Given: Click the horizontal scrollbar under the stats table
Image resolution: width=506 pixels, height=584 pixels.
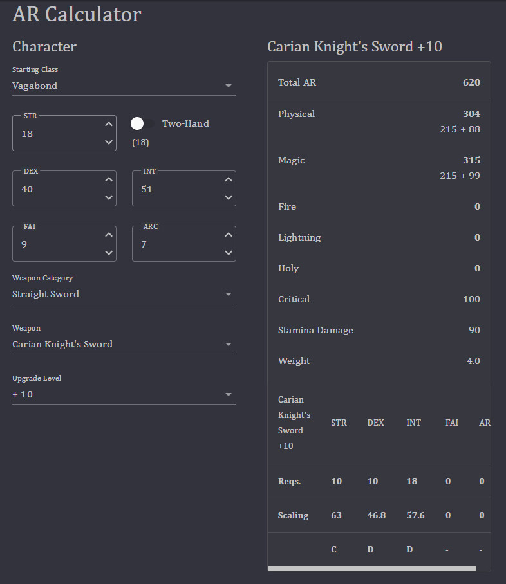Looking at the screenshot, I should point(371,569).
